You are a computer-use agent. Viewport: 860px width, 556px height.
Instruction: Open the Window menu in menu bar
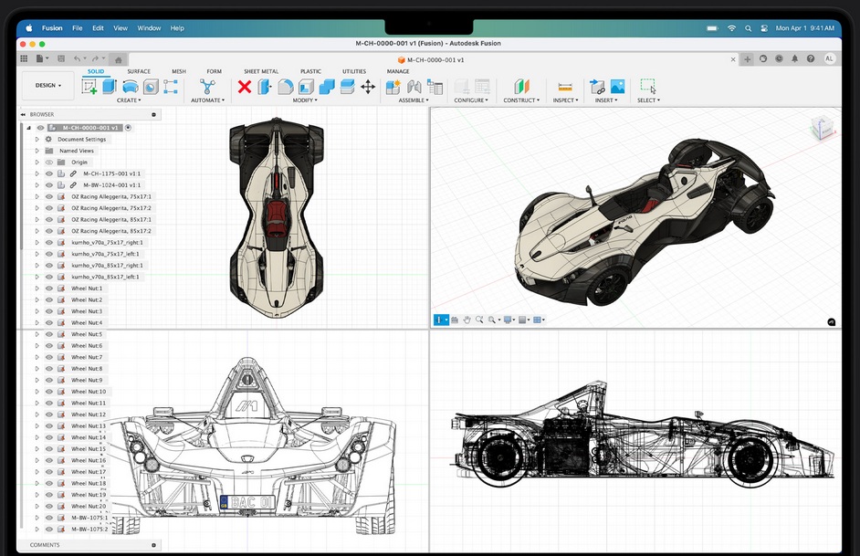pyautogui.click(x=149, y=28)
